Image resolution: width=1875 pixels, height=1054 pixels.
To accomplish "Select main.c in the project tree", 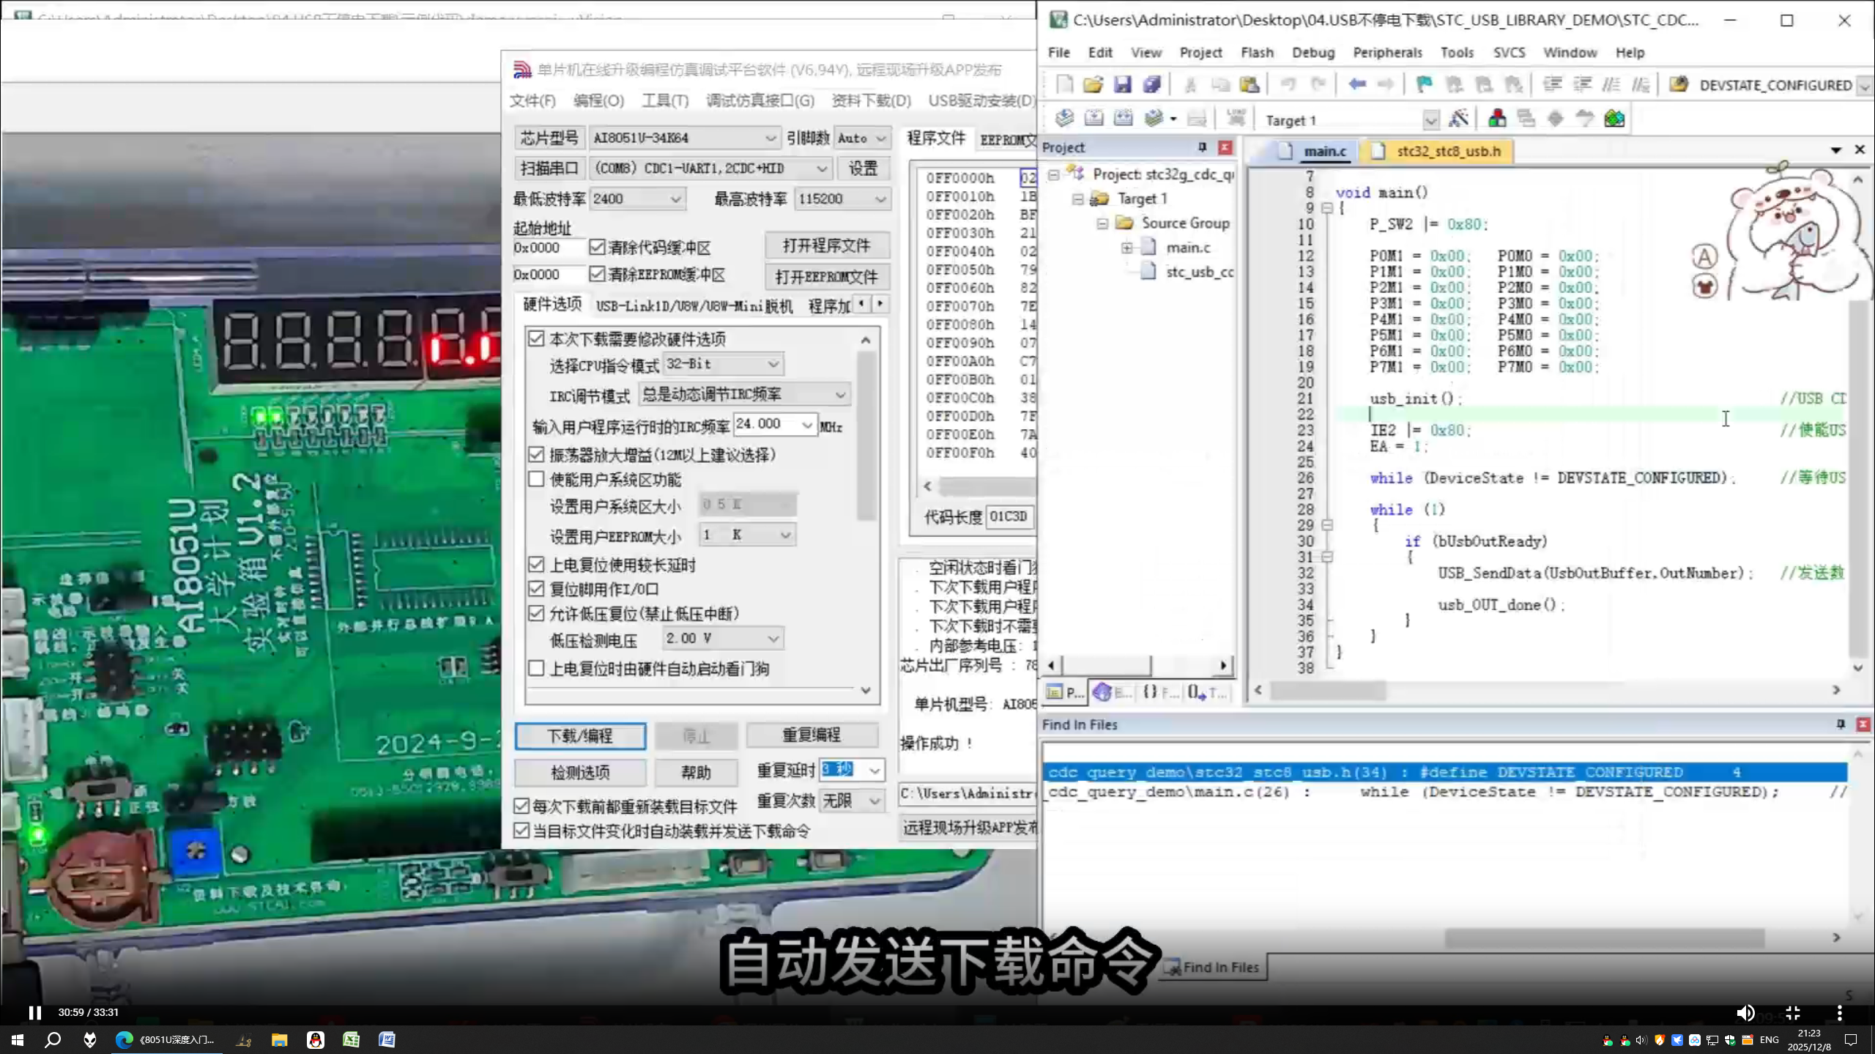I will (x=1188, y=247).
